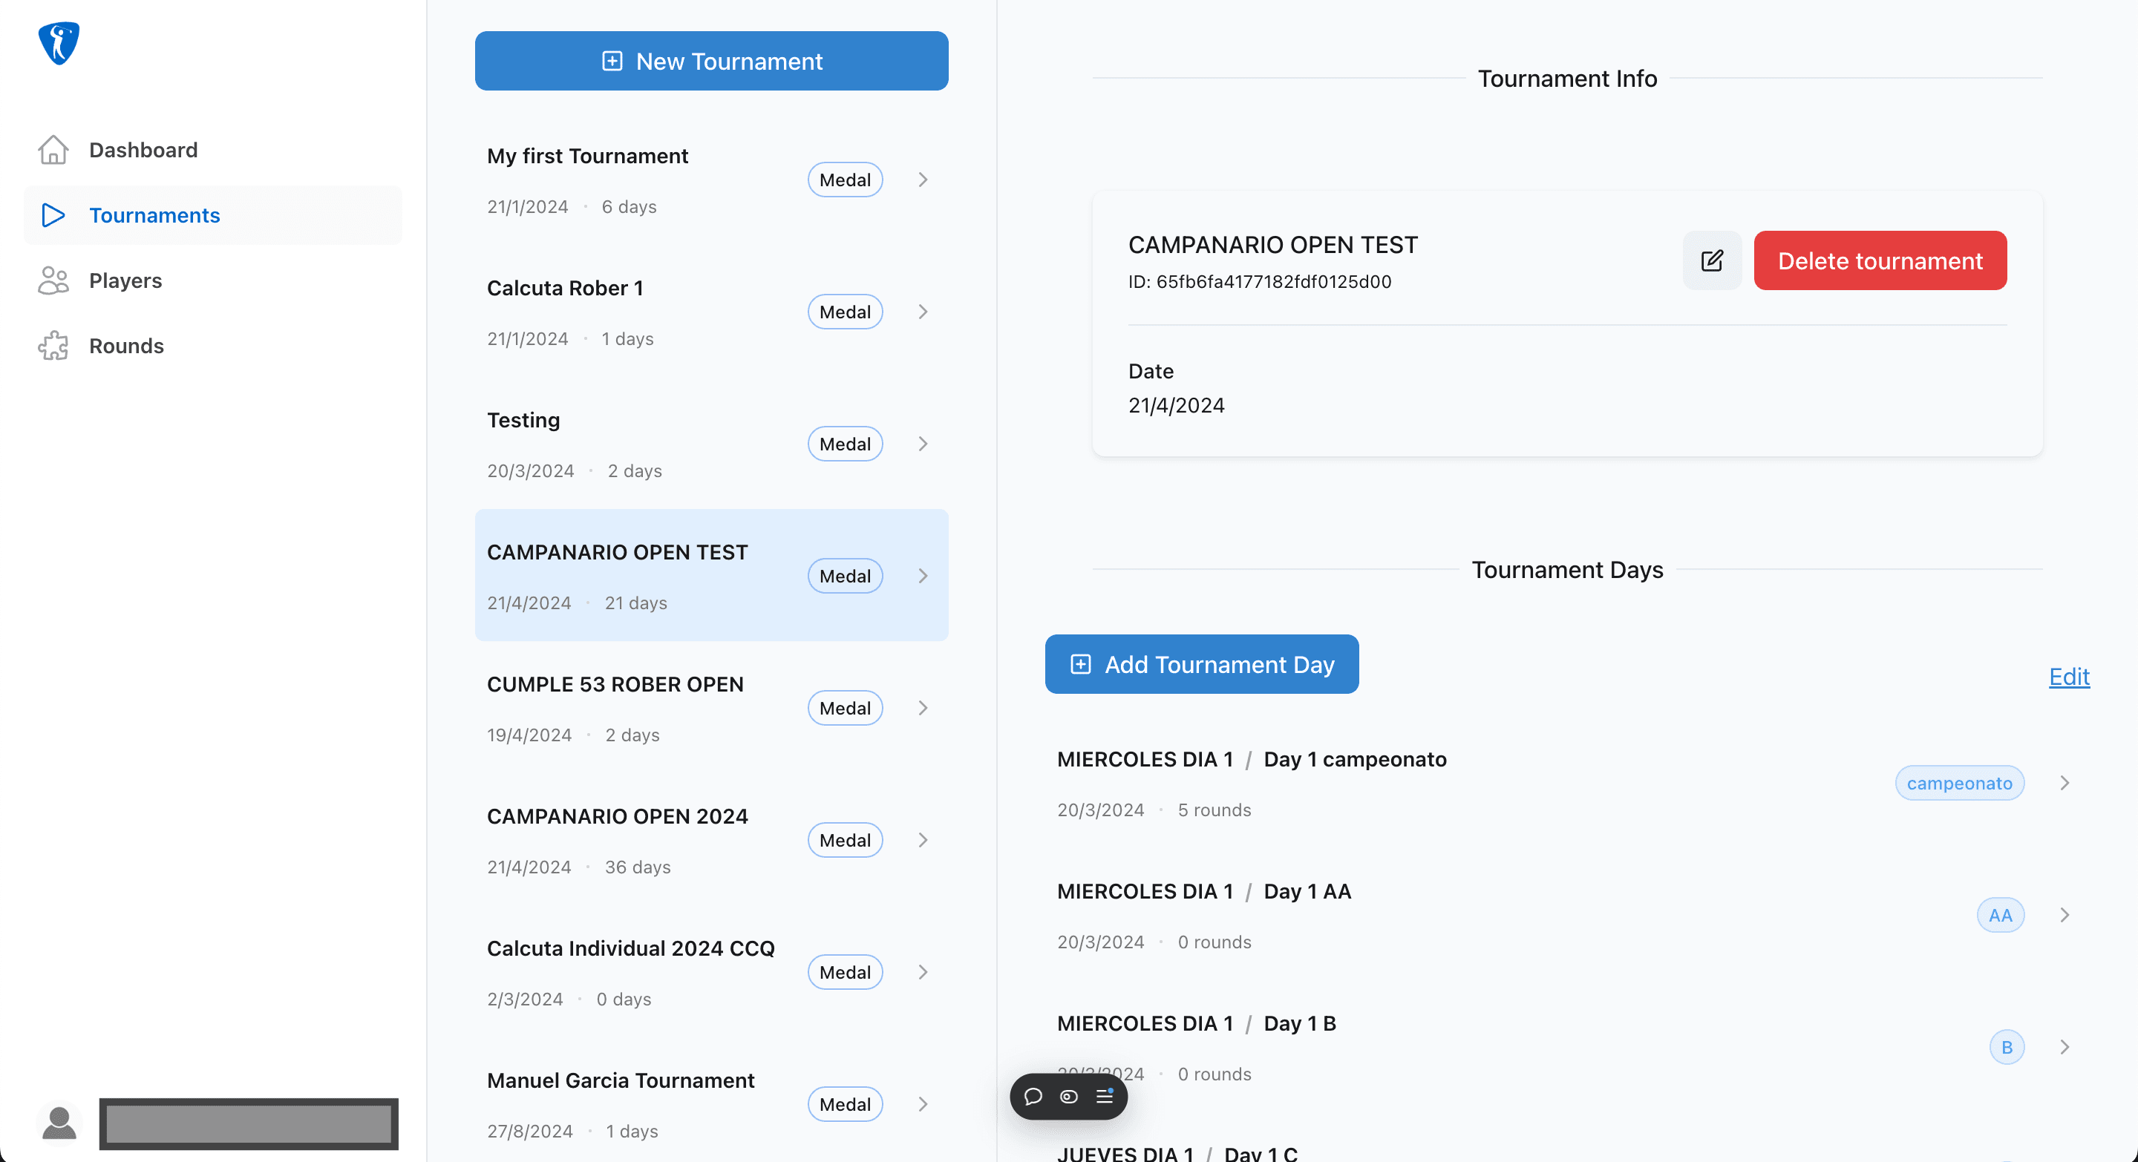Expand the My first Tournament chevron
The image size is (2138, 1162).
pos(923,180)
